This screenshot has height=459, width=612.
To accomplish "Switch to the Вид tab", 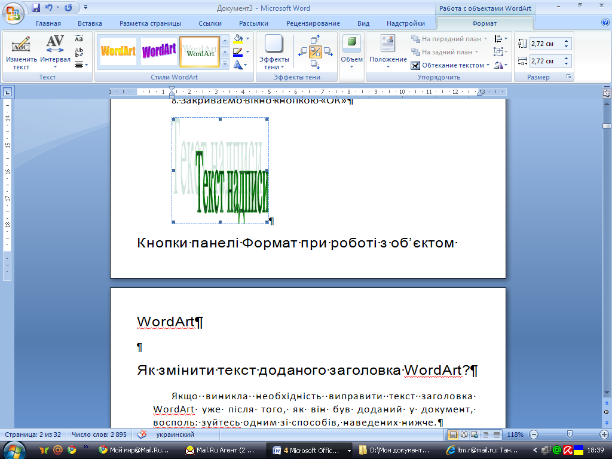I will (363, 23).
